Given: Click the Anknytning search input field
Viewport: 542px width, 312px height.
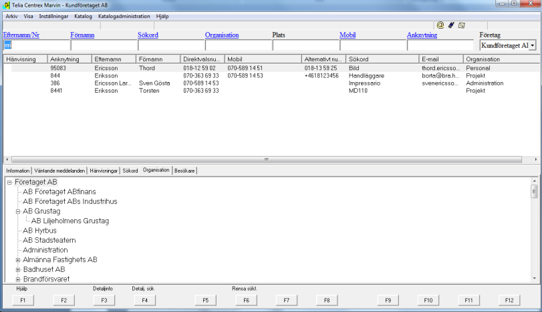Looking at the screenshot, I should point(440,45).
